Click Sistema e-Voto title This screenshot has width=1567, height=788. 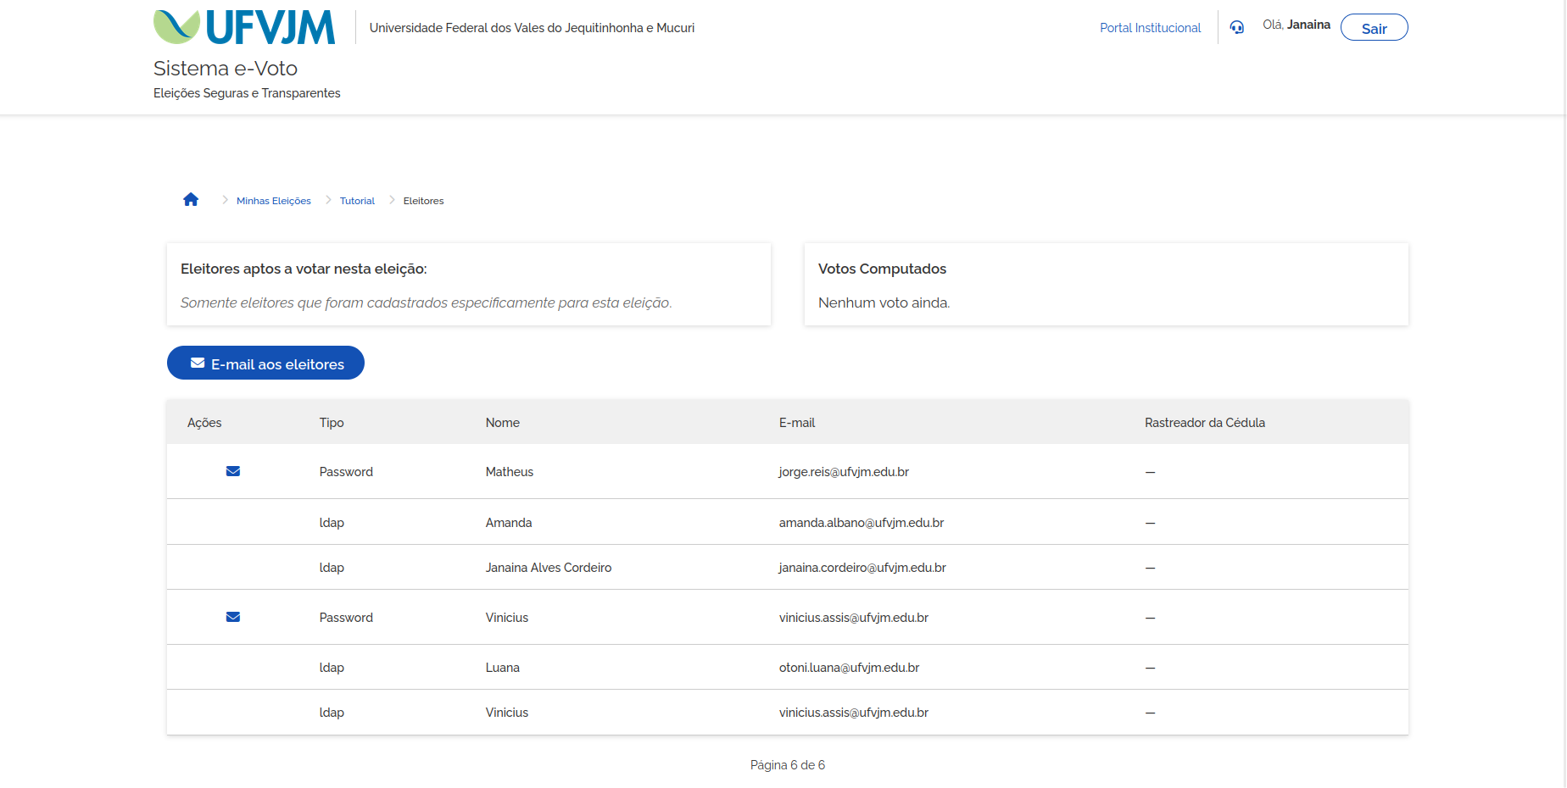tap(226, 68)
